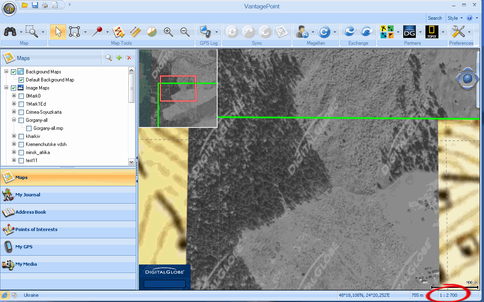Click the green plus add map icon
Image resolution: width=484 pixels, height=302 pixels.
119,58
